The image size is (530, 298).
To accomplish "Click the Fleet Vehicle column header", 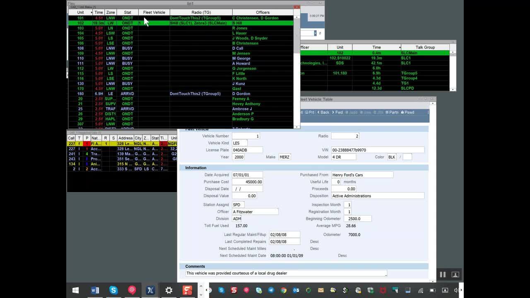I will pos(154,12).
